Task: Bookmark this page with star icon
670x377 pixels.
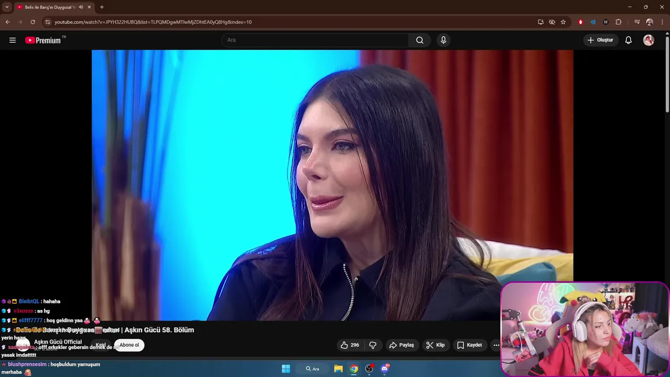Action: click(x=563, y=22)
